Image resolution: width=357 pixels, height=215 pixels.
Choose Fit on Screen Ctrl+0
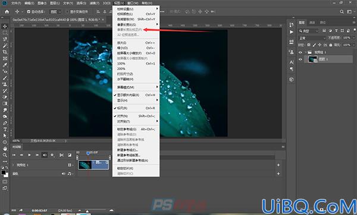click(x=136, y=53)
